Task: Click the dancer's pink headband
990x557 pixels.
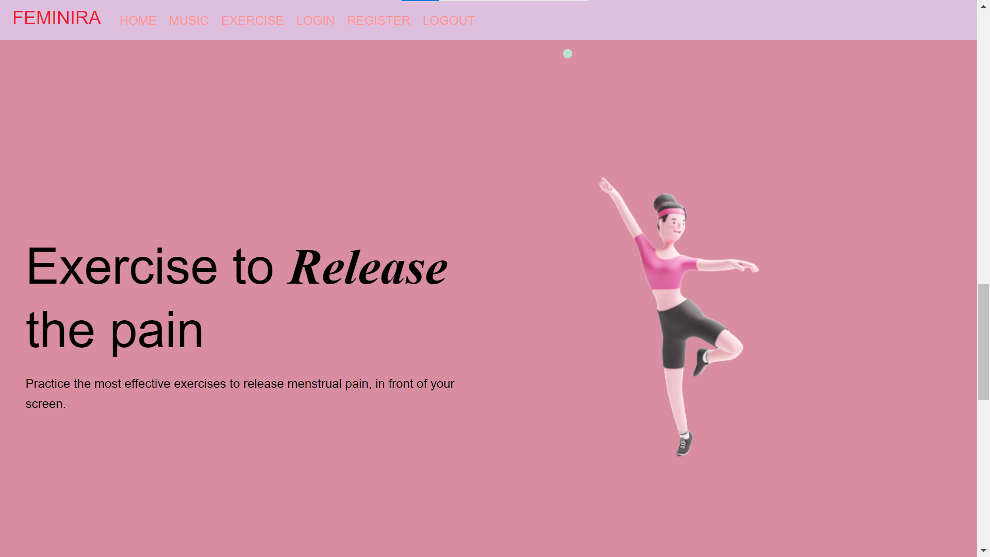Action: point(672,212)
